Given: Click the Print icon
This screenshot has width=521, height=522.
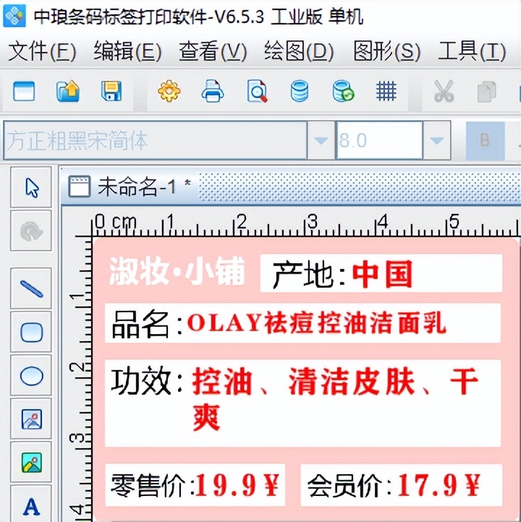Looking at the screenshot, I should pyautogui.click(x=213, y=91).
